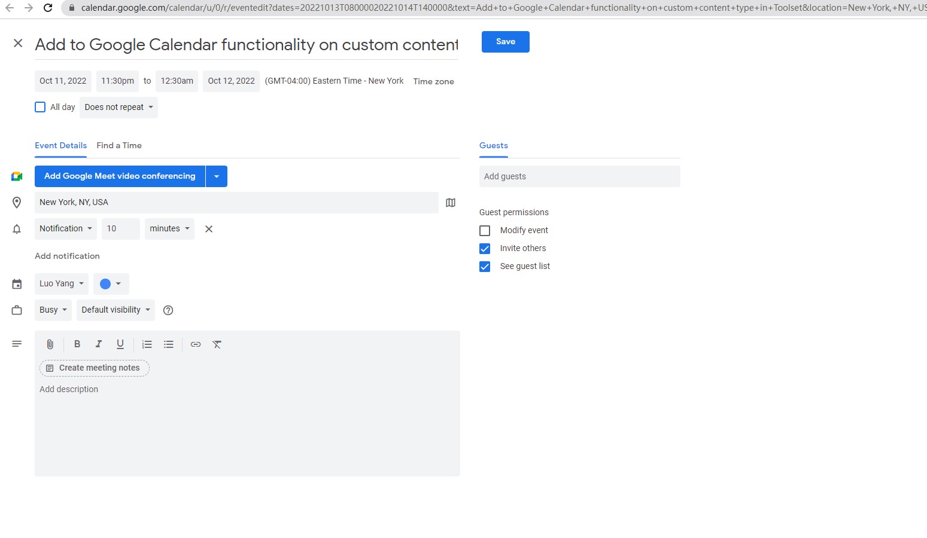
Task: Click Add notification
Action: [x=67, y=256]
